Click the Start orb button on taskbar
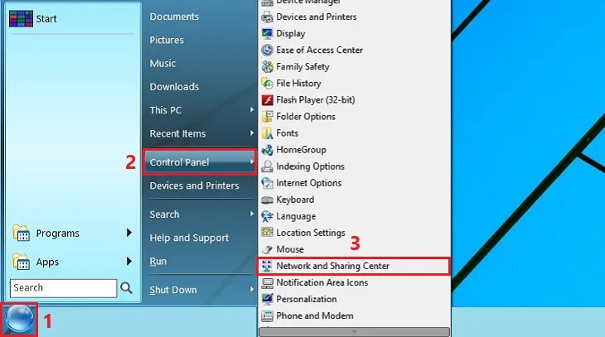Image resolution: width=605 pixels, height=337 pixels. click(19, 320)
